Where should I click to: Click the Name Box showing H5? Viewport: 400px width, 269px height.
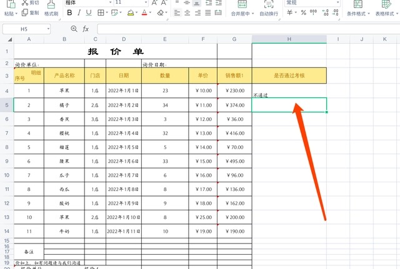[24, 29]
